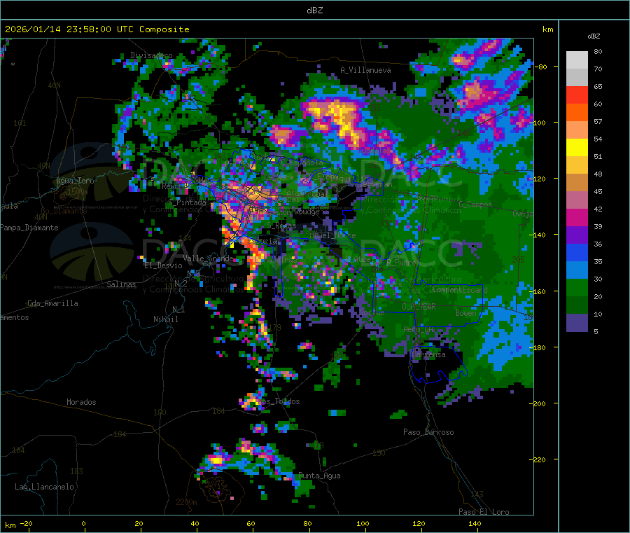Click the white 80 dBZ legend swatch
Screen dimensions: 630x533
point(577,60)
